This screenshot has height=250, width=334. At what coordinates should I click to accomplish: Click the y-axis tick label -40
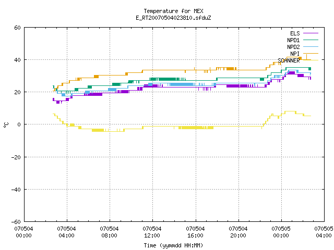point(16,190)
